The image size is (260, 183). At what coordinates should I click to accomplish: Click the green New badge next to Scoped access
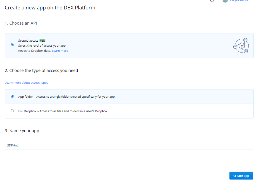pyautogui.click(x=42, y=40)
